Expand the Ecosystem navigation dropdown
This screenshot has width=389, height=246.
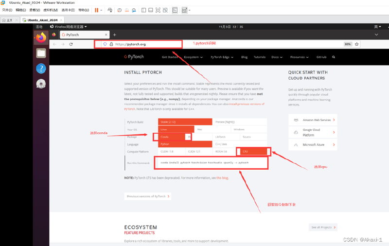point(193,57)
